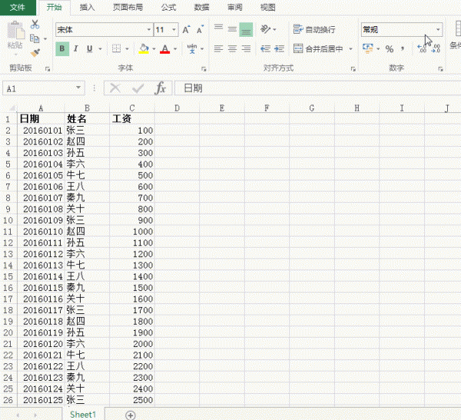Click the column C header
This screenshot has height=420, width=461.
132,108
